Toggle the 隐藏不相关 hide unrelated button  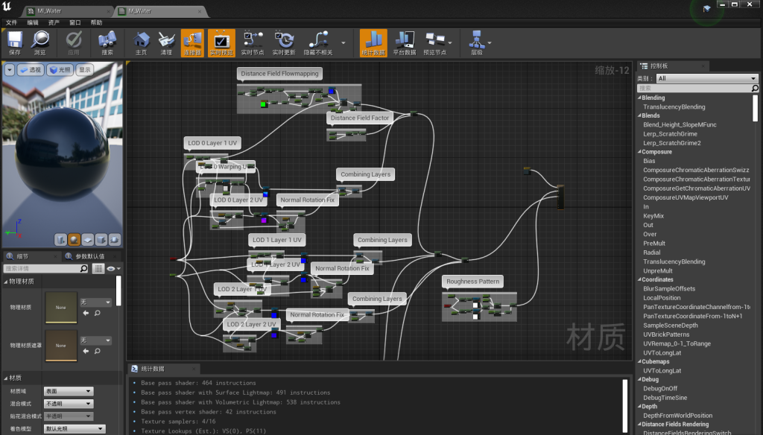[x=318, y=42]
